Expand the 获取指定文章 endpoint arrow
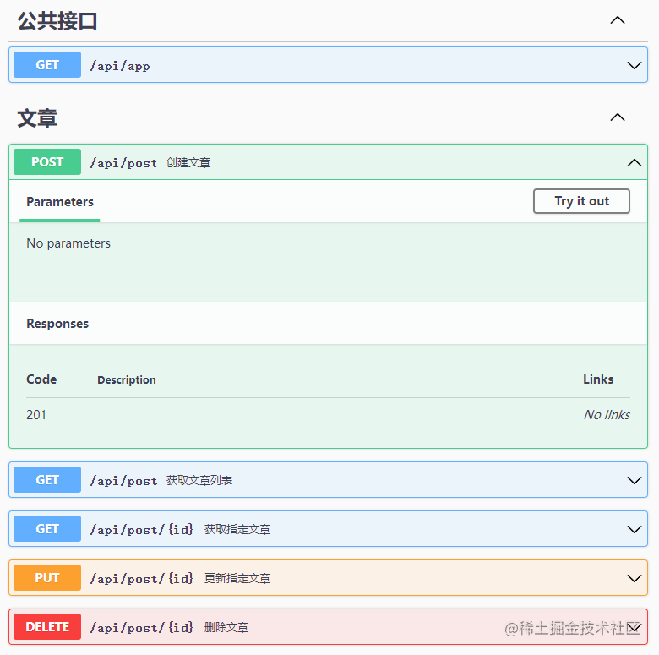Screen dimensions: 659x655 click(x=634, y=529)
